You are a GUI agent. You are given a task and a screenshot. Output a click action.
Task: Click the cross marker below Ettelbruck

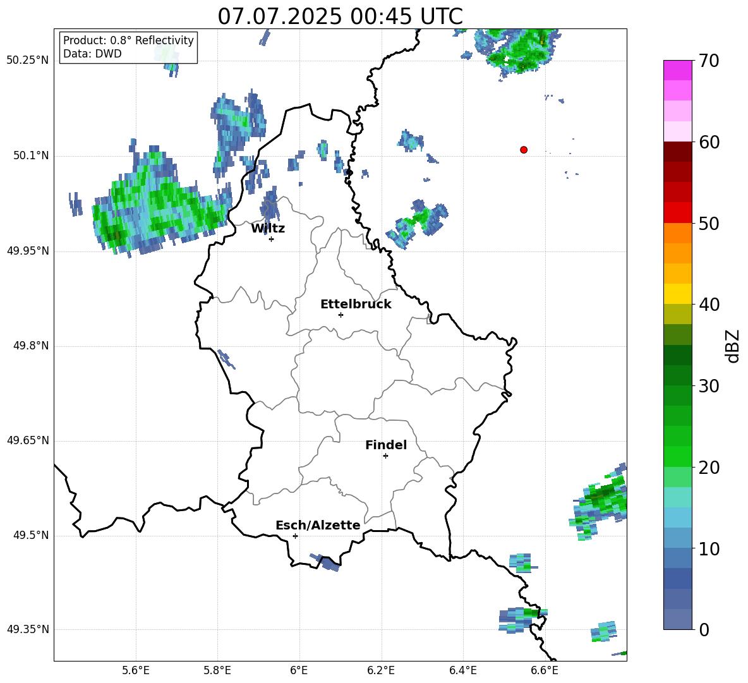click(341, 315)
